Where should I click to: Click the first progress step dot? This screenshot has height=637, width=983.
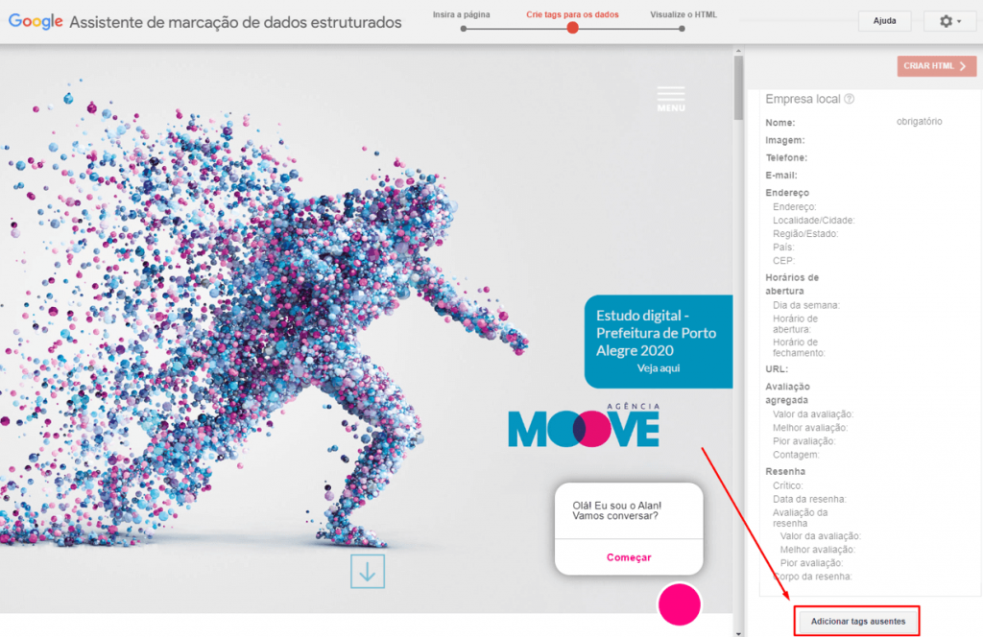click(x=464, y=28)
